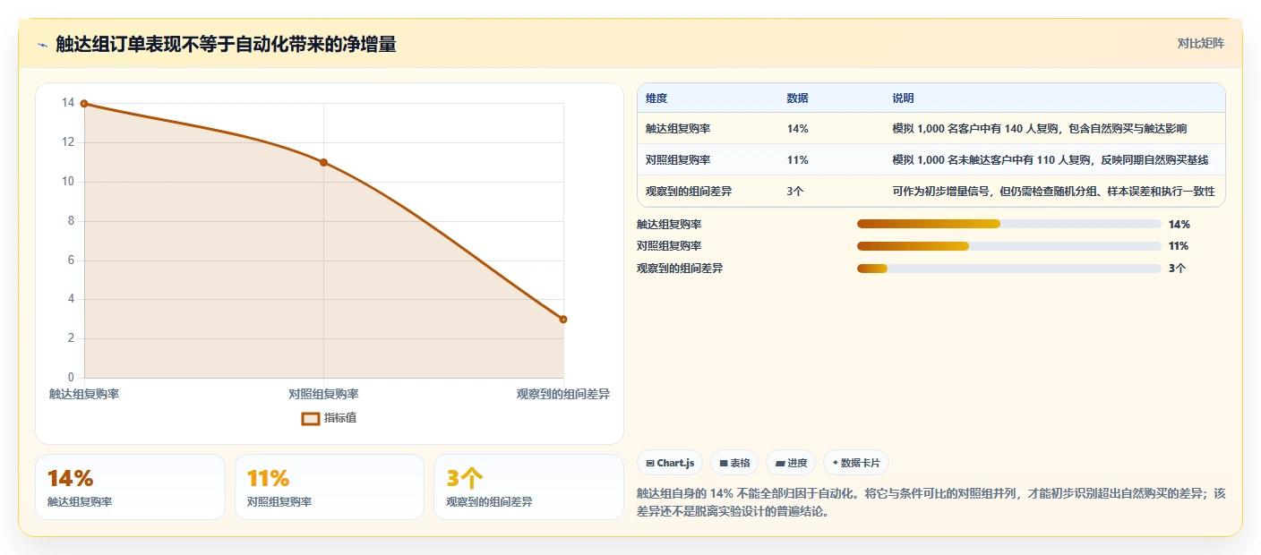
Task: Click the 维度 column header
Action: 656,98
